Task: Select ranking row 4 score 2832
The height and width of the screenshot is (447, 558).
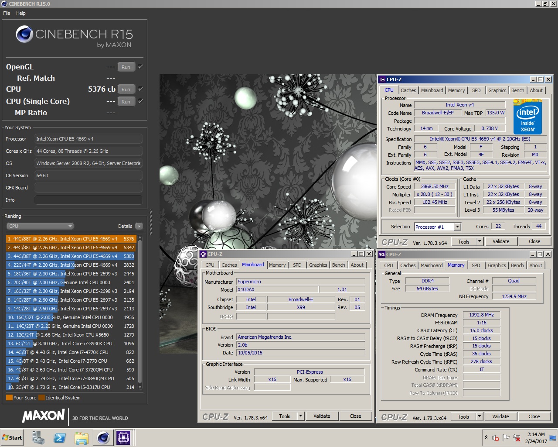Action: [71, 265]
